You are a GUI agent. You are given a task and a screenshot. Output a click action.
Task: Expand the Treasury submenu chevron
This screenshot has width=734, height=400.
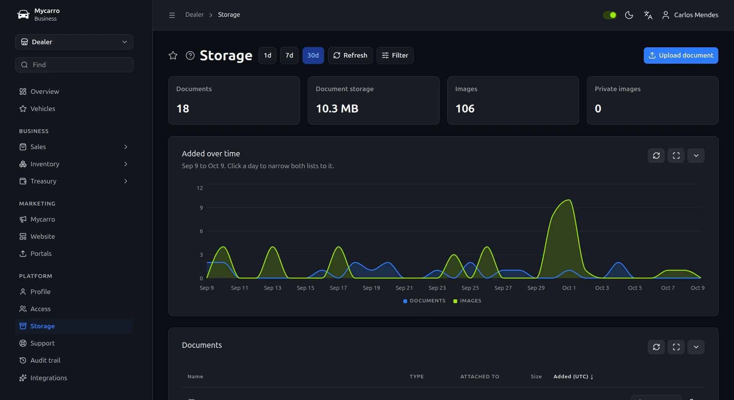[126, 181]
